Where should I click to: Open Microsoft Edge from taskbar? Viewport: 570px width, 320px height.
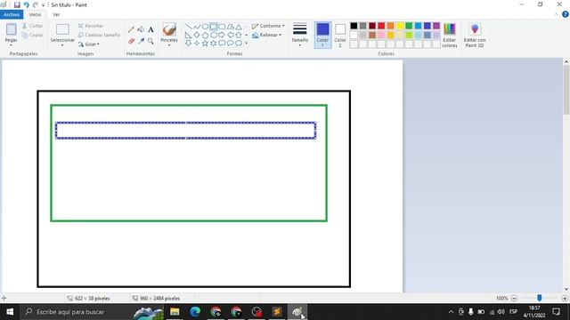point(195,312)
